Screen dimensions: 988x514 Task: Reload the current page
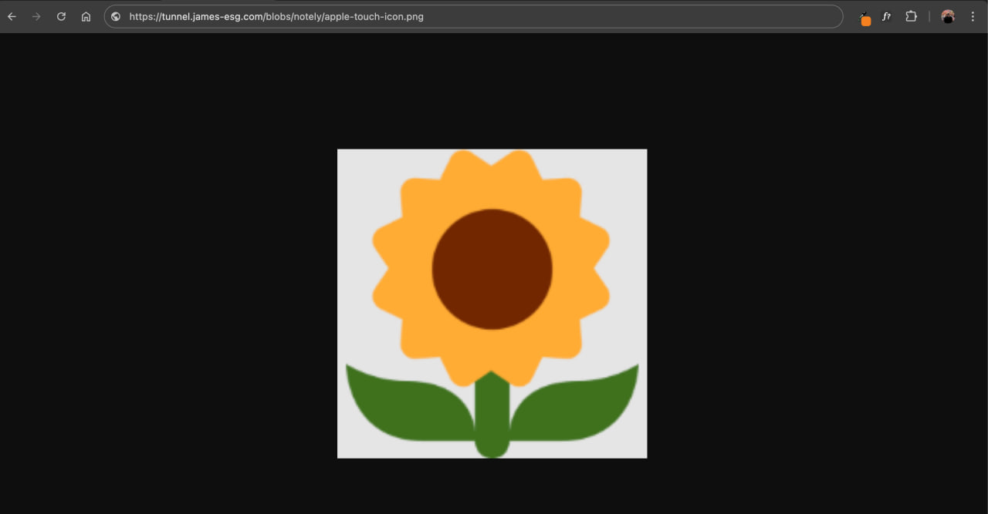(61, 16)
